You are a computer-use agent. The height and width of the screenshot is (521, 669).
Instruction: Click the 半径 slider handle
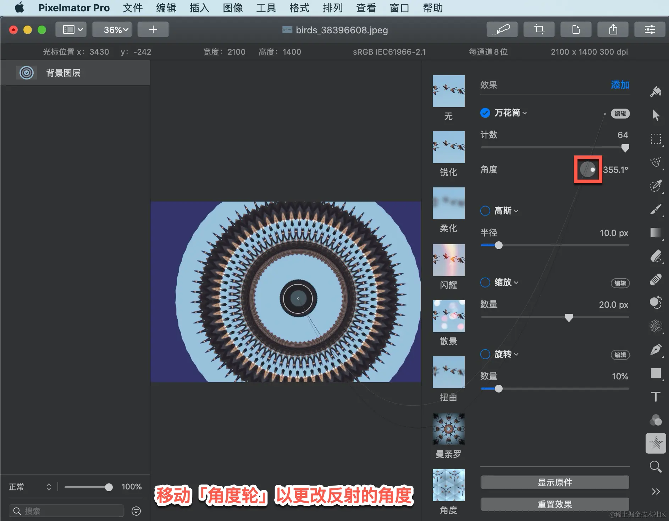(498, 245)
